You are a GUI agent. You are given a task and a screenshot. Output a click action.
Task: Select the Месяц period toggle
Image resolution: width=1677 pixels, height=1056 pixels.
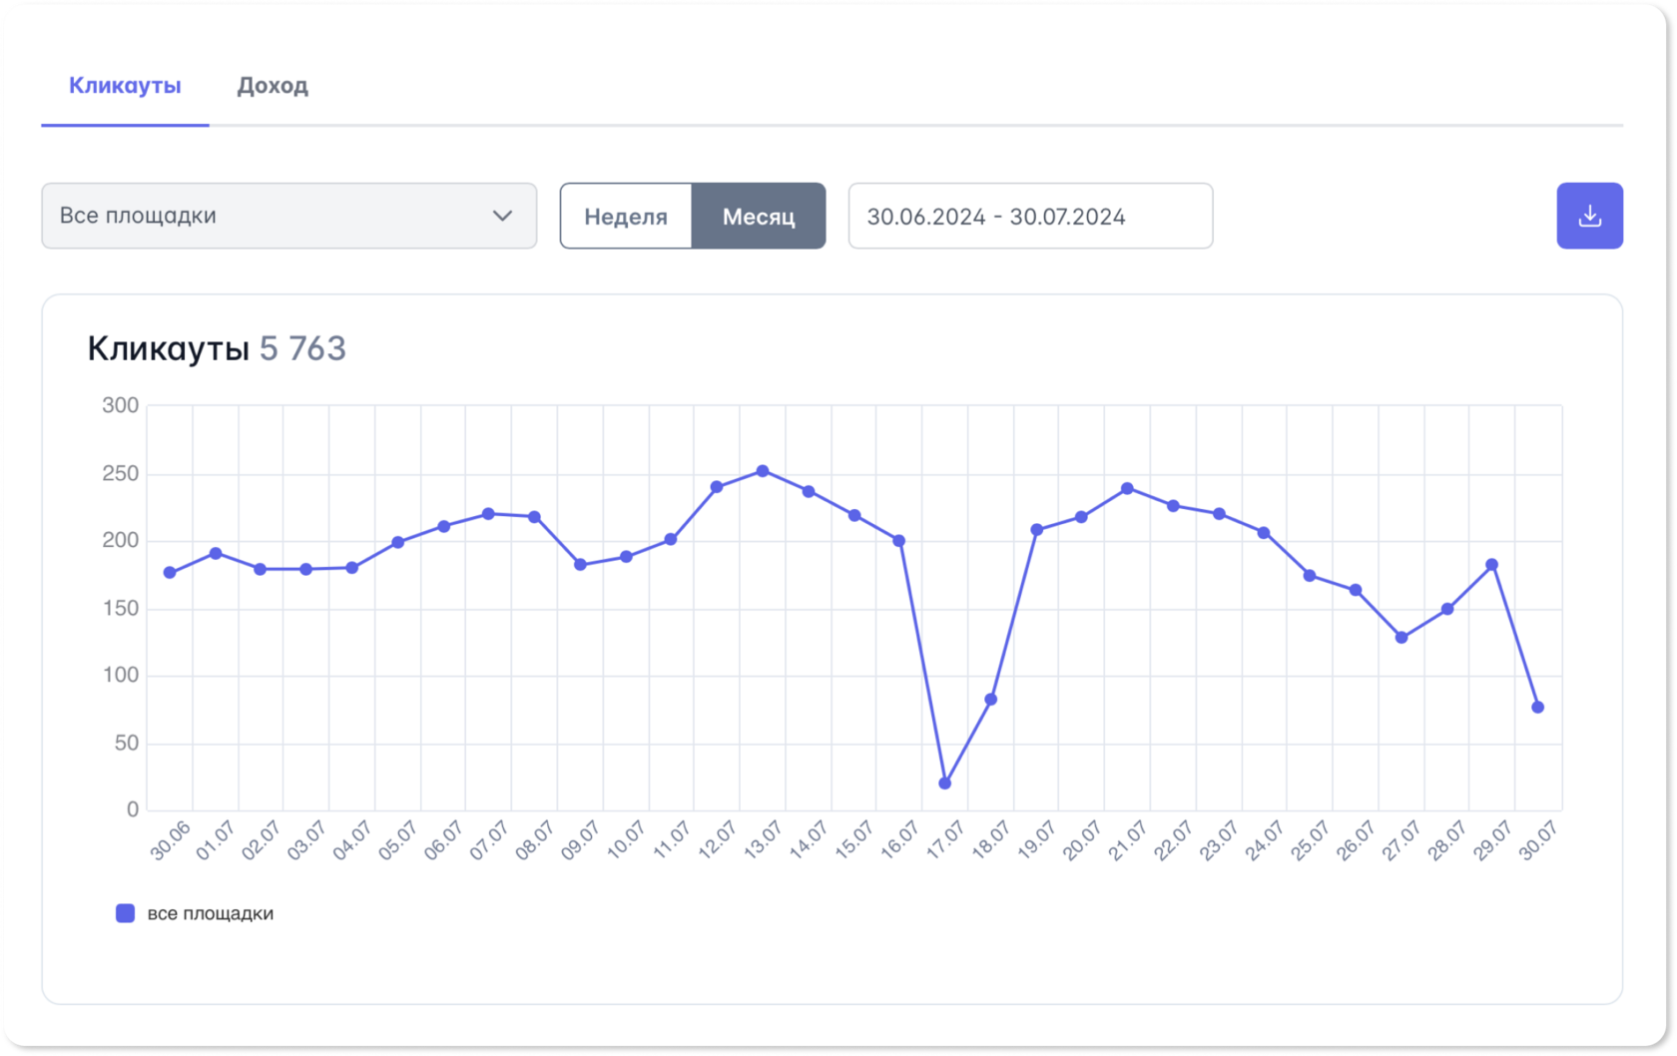click(759, 216)
